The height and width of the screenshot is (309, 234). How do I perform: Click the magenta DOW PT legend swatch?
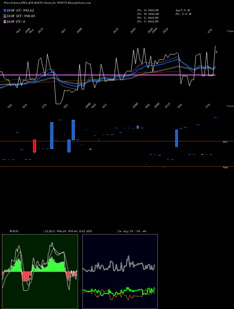click(5, 22)
